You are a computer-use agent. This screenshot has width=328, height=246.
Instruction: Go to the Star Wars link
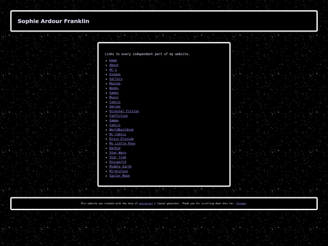(x=118, y=152)
